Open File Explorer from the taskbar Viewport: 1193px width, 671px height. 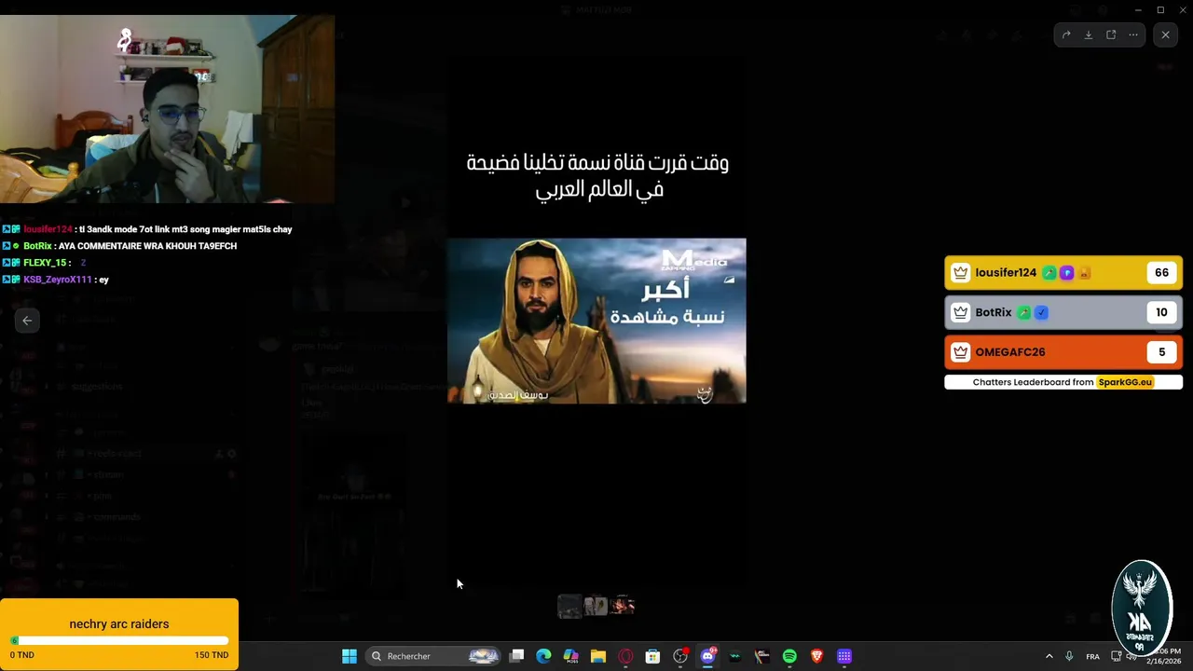pyautogui.click(x=598, y=656)
